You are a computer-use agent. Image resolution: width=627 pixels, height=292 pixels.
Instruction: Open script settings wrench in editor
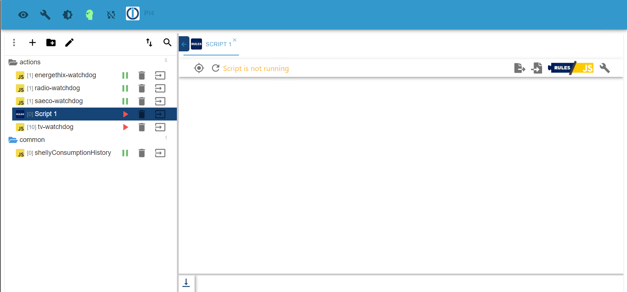pos(605,68)
